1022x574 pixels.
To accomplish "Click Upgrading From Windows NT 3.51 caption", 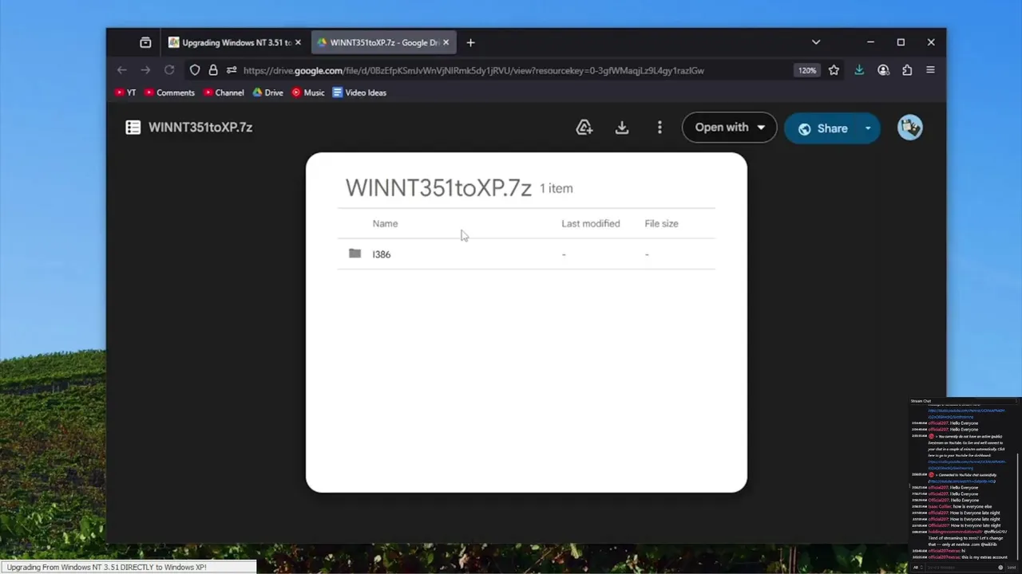I will (106, 567).
